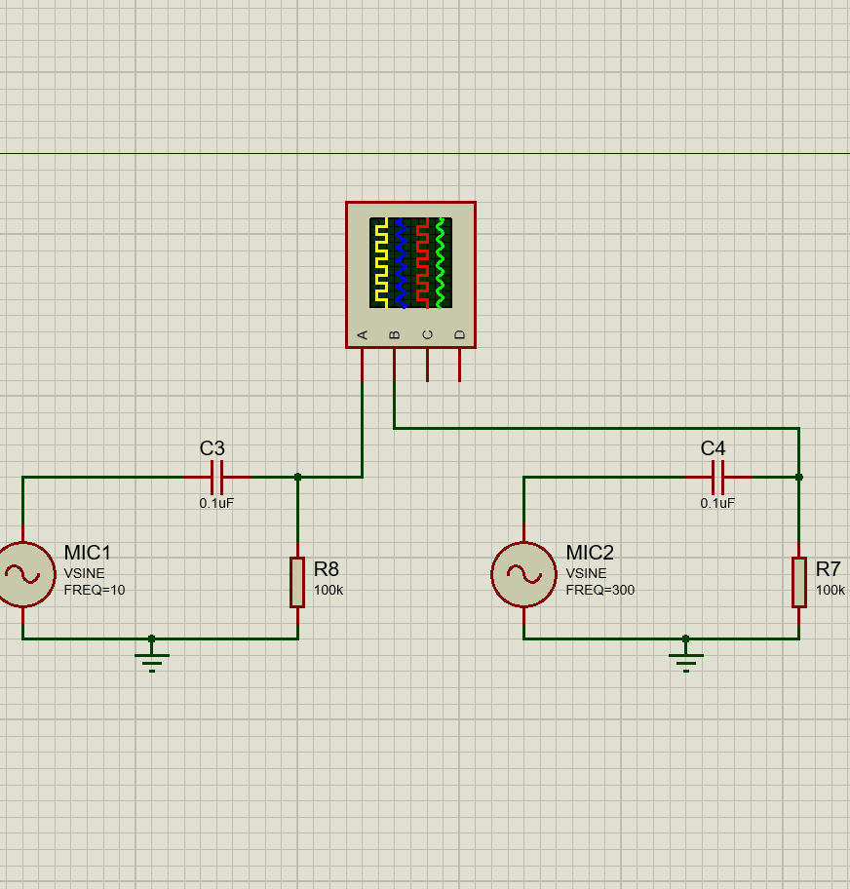
Task: Select oscilloscope channel B pin
Action: [x=394, y=363]
